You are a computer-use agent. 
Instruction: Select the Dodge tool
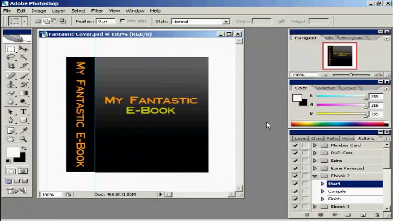23,102
